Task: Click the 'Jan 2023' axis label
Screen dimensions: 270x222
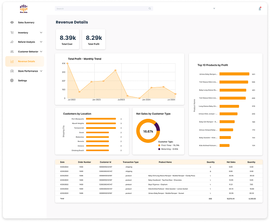Action: point(96,100)
